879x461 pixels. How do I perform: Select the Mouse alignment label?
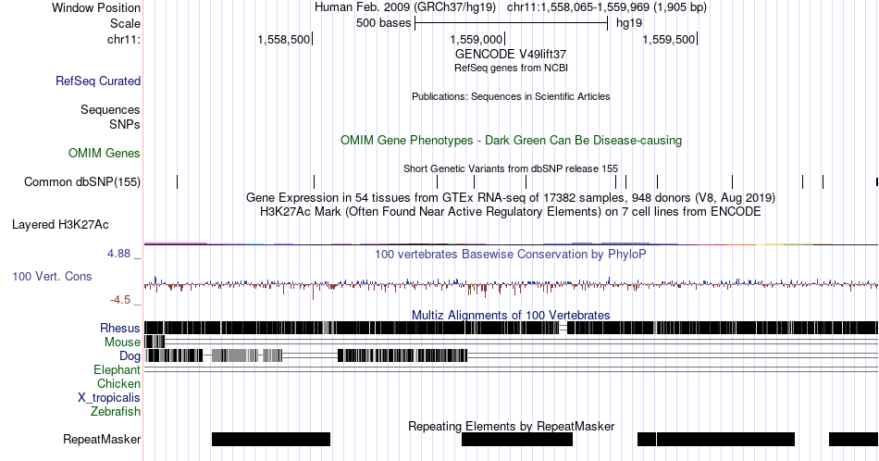pos(122,343)
